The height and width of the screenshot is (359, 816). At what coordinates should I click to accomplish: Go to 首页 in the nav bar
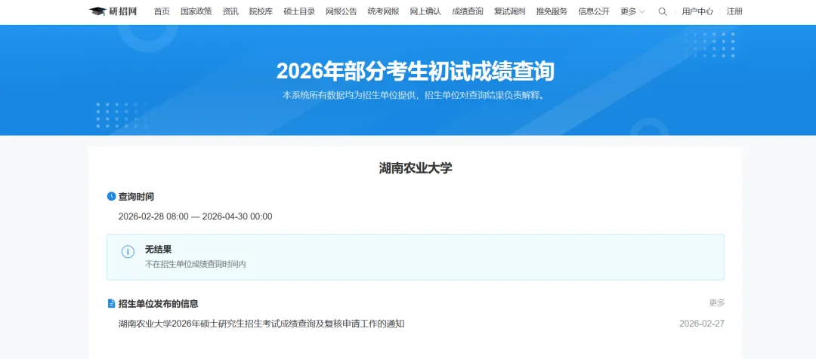(162, 11)
